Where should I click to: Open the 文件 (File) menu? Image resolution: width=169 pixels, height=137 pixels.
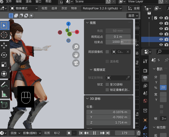point(9,2)
